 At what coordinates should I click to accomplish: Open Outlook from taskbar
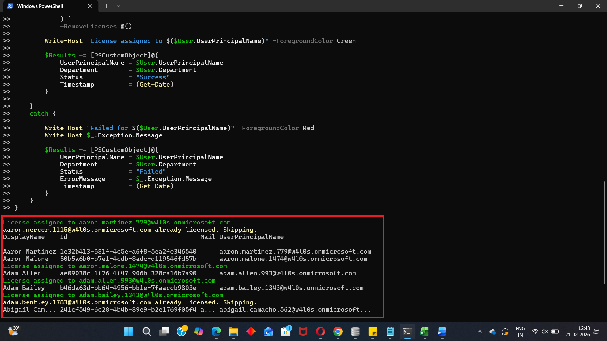pos(268,332)
